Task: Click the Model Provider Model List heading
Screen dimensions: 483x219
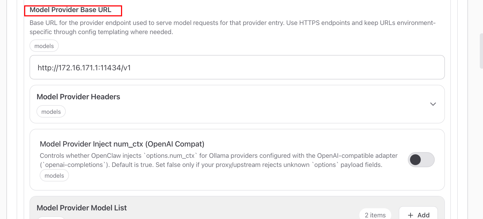Action: coord(82,208)
